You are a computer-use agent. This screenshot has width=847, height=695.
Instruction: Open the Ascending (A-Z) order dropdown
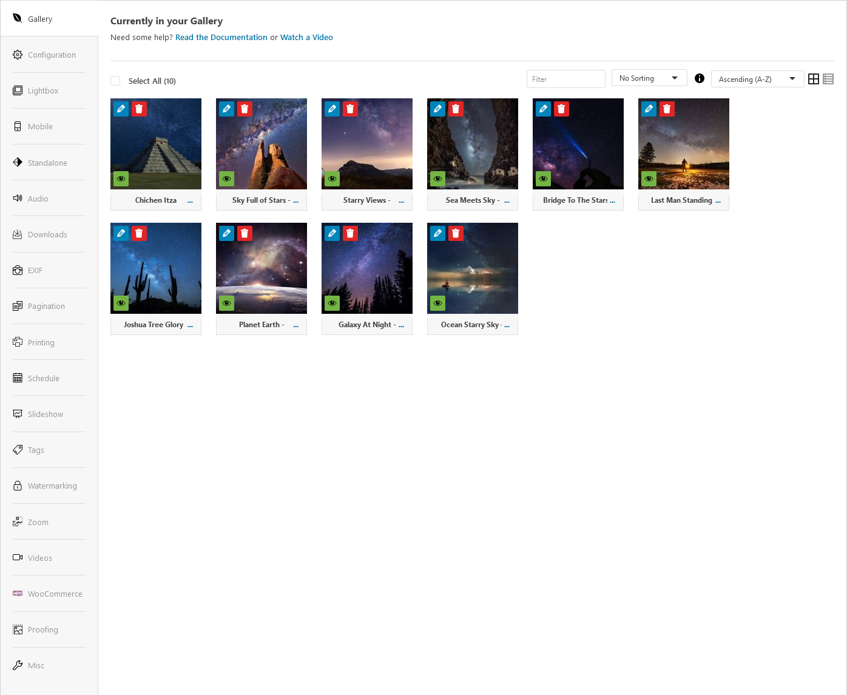(757, 79)
